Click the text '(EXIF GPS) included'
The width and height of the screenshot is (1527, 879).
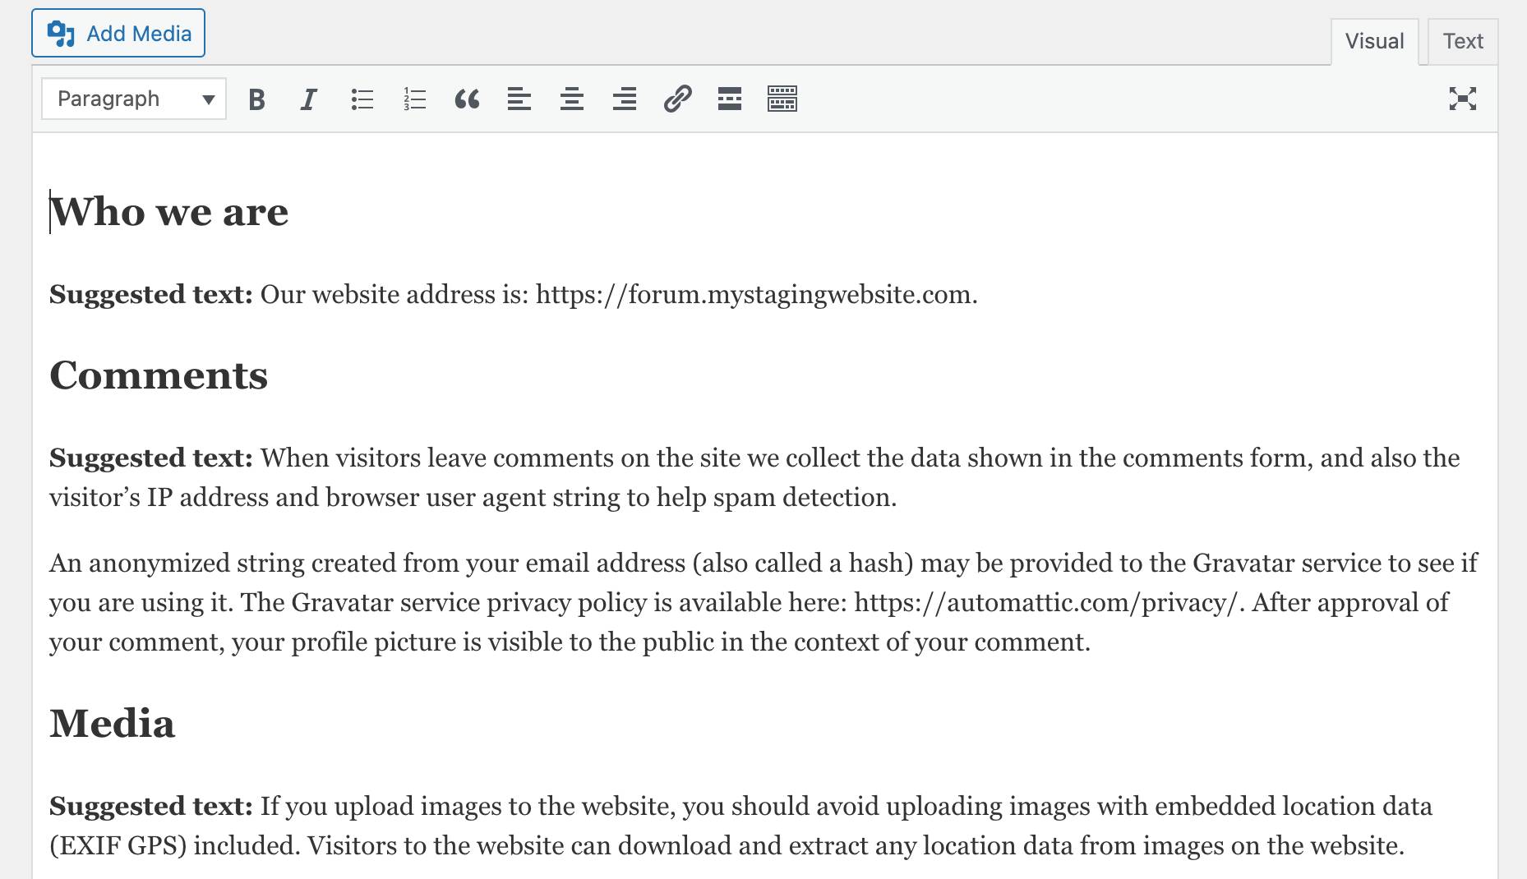174,845
